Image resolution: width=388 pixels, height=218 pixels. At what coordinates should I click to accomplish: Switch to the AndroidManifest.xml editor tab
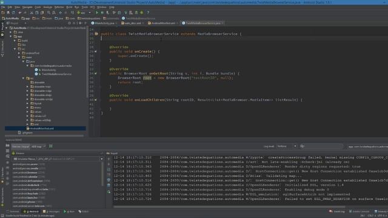[x=163, y=23]
